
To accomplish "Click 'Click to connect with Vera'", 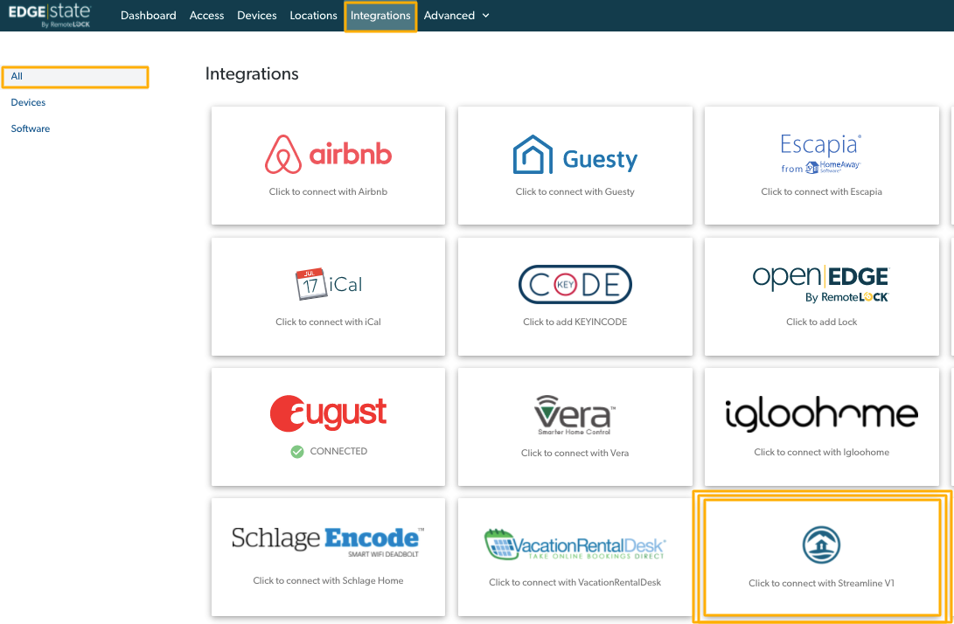I will (x=575, y=453).
